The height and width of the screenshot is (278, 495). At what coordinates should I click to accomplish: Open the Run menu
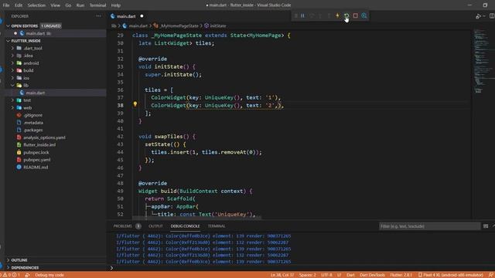point(80,5)
